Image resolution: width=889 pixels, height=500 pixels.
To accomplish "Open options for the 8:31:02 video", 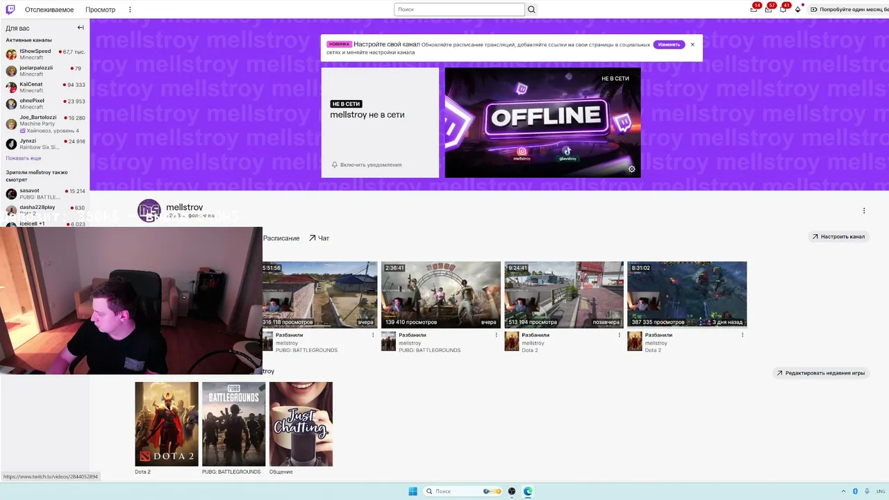I will [742, 335].
